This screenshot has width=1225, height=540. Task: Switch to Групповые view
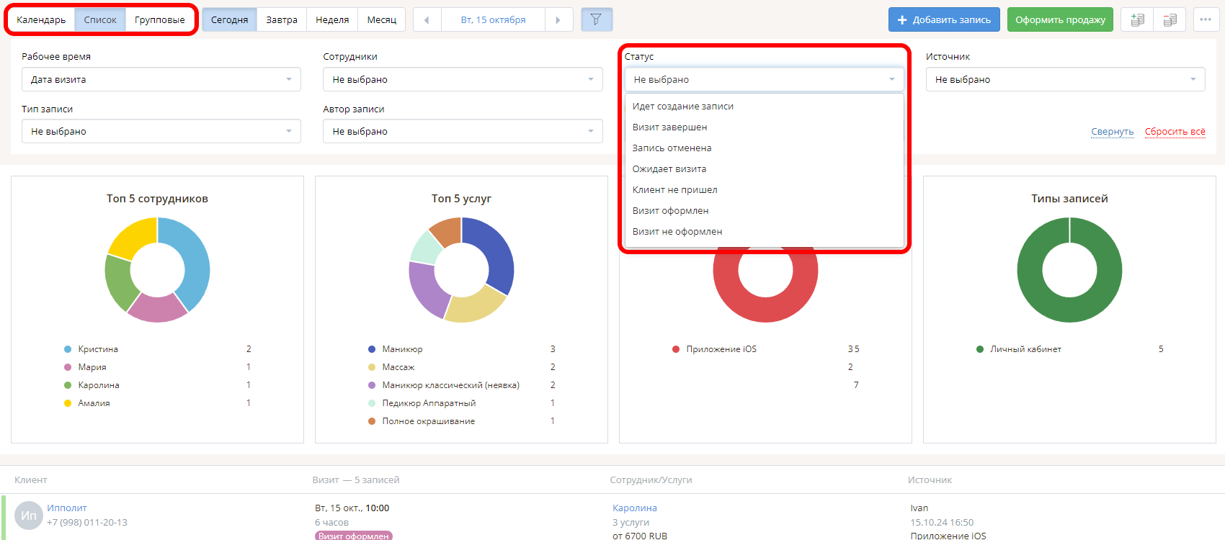[x=160, y=19]
